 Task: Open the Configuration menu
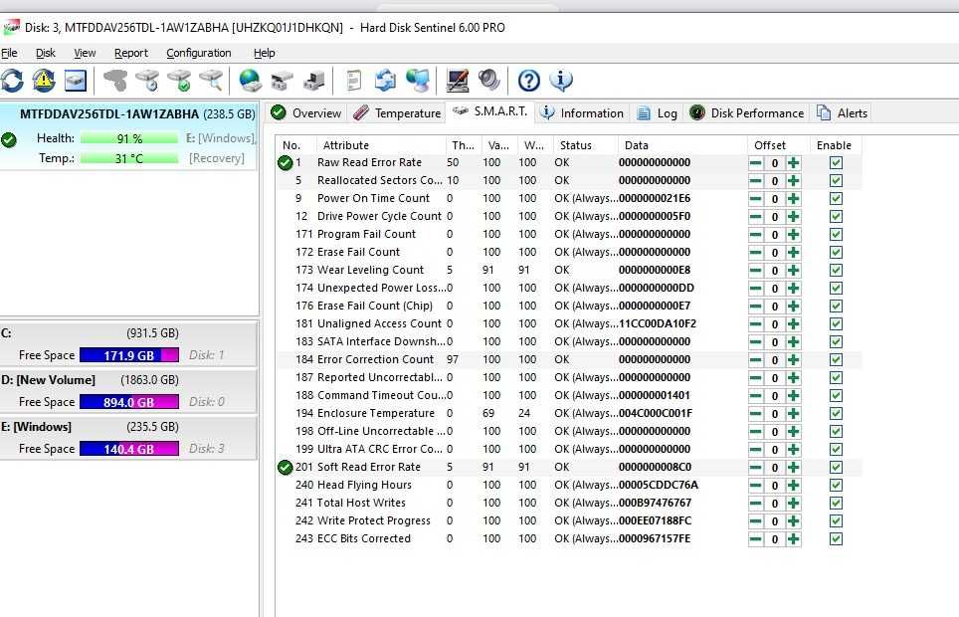[x=199, y=54]
